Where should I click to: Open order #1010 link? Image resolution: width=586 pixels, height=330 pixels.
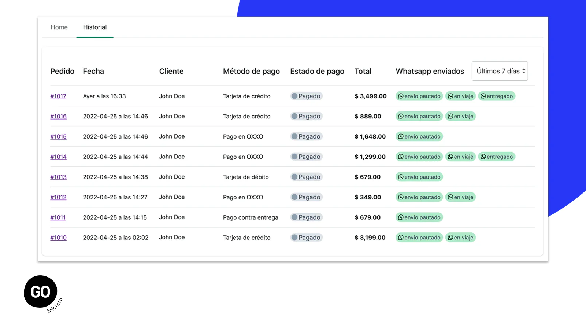[x=58, y=237]
